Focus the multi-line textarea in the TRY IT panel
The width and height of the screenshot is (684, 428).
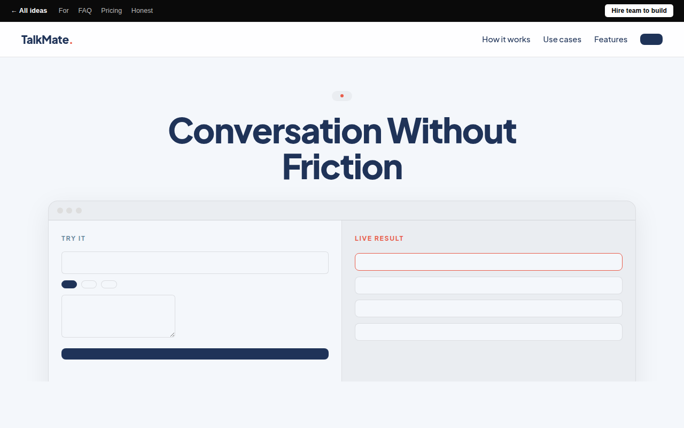pos(118,316)
